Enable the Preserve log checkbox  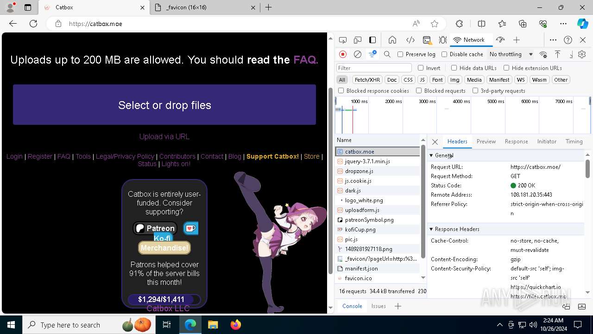(x=400, y=54)
